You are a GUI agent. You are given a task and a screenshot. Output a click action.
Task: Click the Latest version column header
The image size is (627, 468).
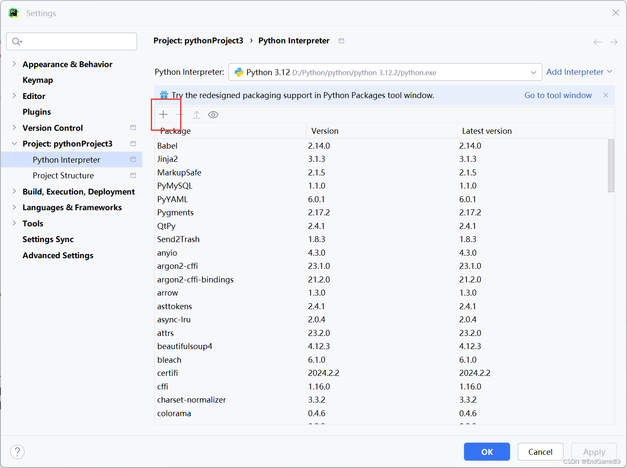536,131
